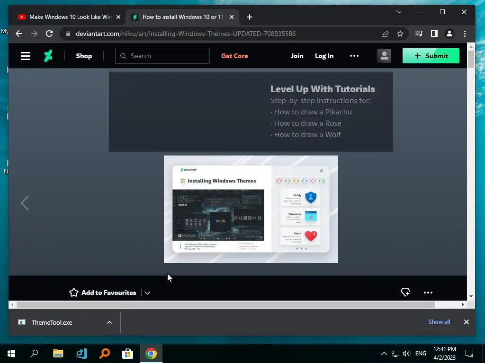Open the header three-dots more menu
This screenshot has width=485, height=363.
pyautogui.click(x=354, y=56)
